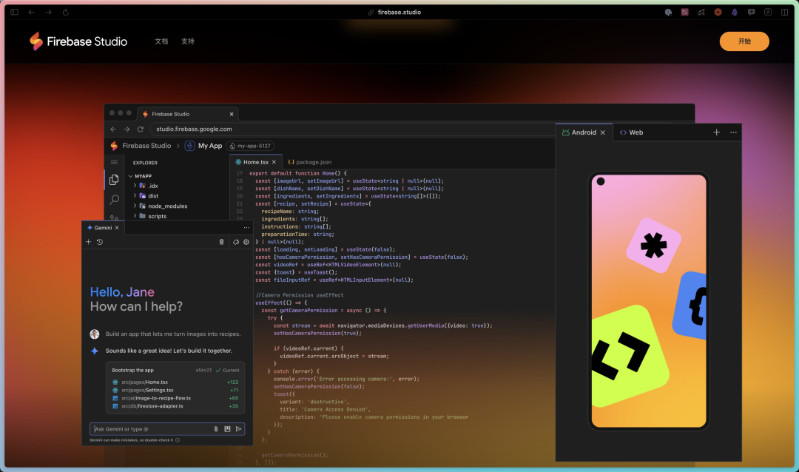Viewport: 799px width, 472px height.
Task: Open Search in the activity bar
Action: click(x=114, y=199)
